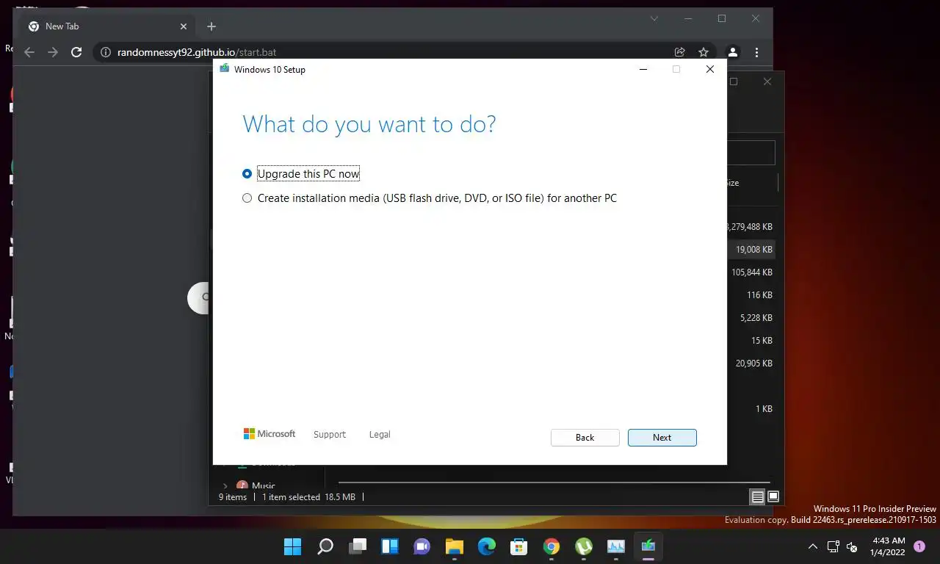Close the New Tab tab
Image resolution: width=940 pixels, height=564 pixels.
184,26
